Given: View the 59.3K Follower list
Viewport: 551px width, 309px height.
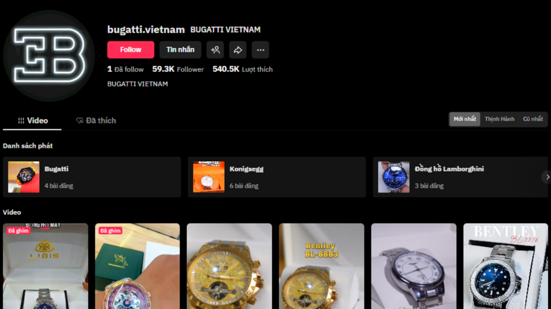Looking at the screenshot, I should pos(178,69).
